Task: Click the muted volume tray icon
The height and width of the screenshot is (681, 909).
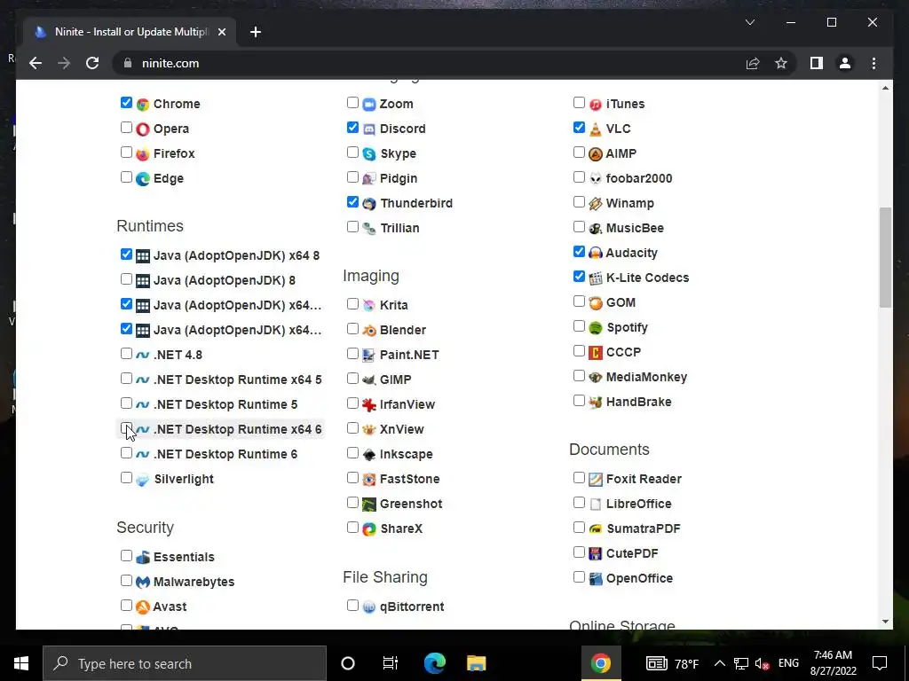Action: tap(762, 663)
